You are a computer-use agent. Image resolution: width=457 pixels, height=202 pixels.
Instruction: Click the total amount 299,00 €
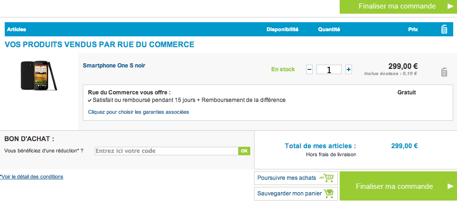pyautogui.click(x=404, y=146)
